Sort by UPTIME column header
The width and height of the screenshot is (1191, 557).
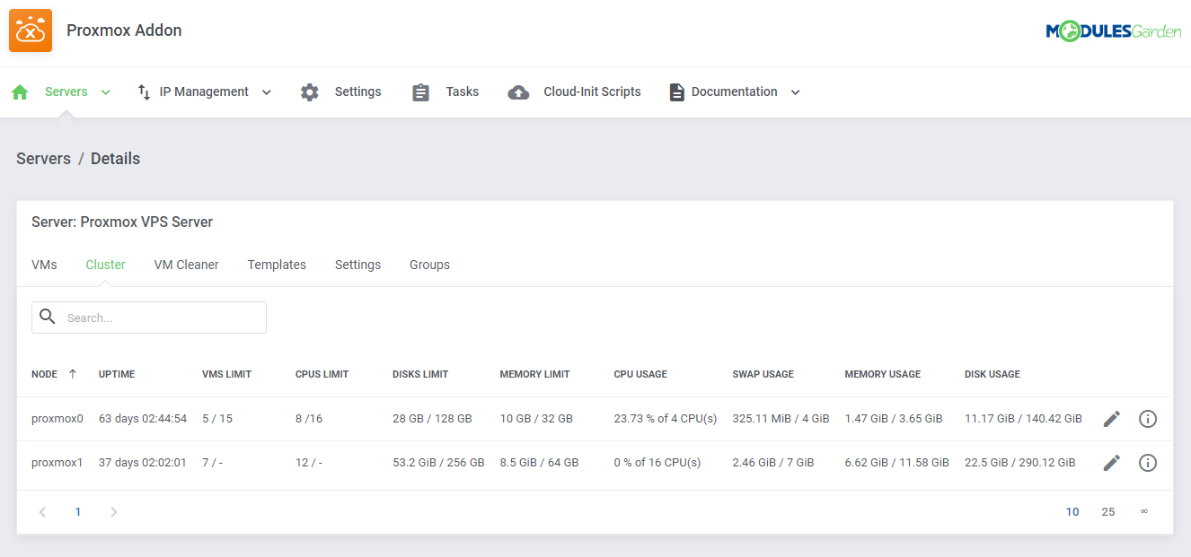[117, 374]
